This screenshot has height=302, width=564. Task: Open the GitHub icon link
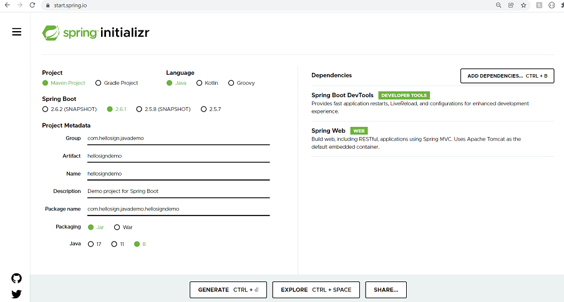[16, 278]
